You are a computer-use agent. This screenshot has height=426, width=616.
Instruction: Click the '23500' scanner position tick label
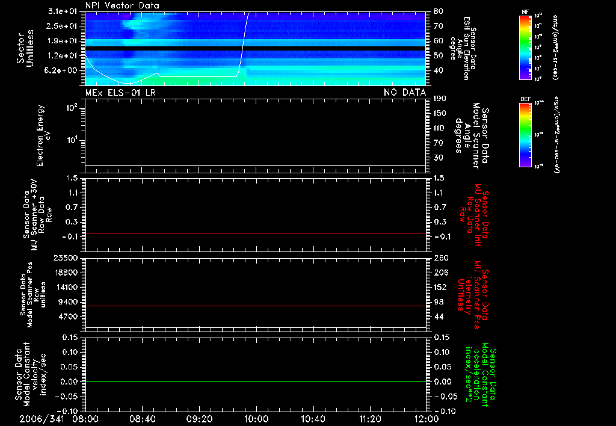(x=66, y=258)
